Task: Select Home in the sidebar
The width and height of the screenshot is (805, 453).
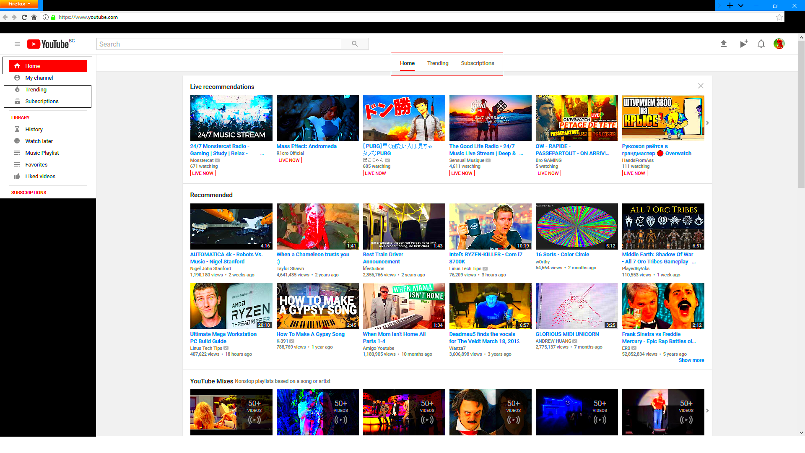Action: pyautogui.click(x=48, y=66)
